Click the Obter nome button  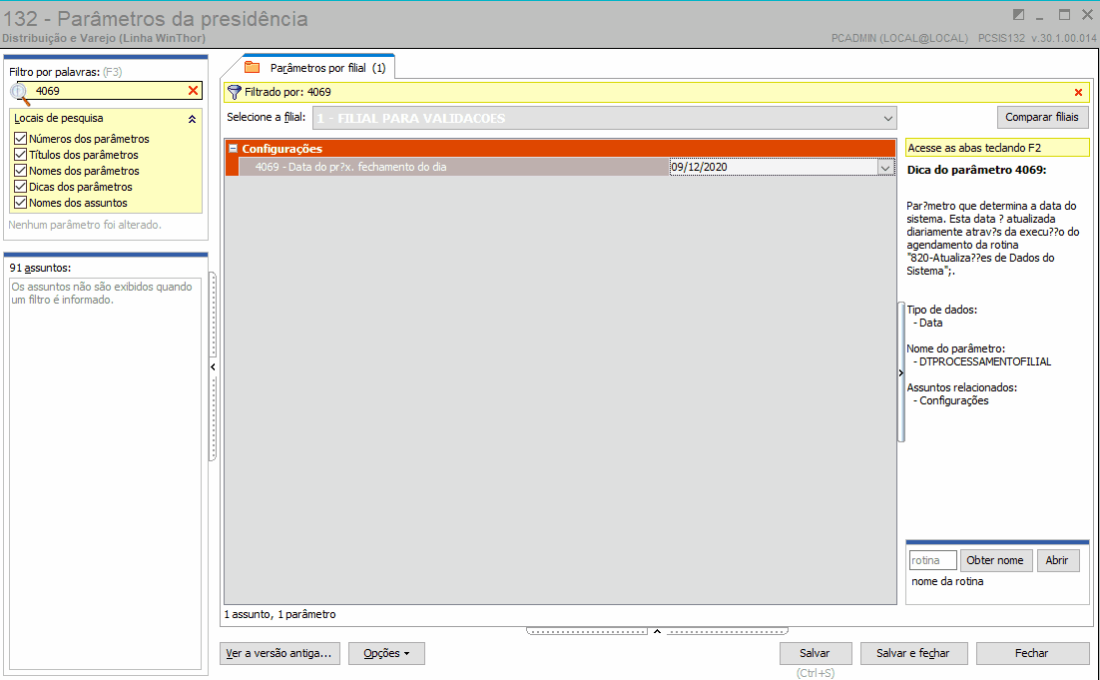tap(995, 560)
